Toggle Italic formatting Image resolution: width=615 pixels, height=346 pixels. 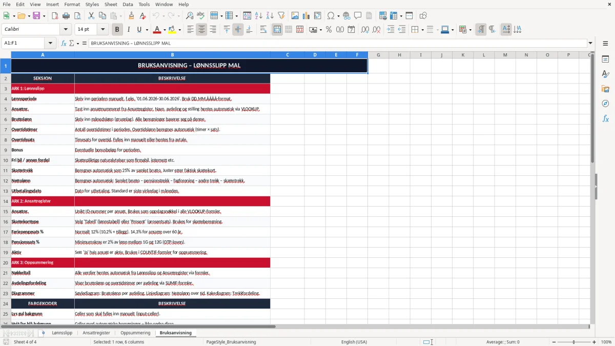(128, 30)
